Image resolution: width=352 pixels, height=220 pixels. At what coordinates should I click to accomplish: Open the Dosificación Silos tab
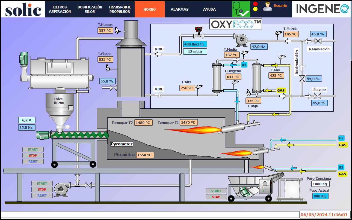point(90,9)
